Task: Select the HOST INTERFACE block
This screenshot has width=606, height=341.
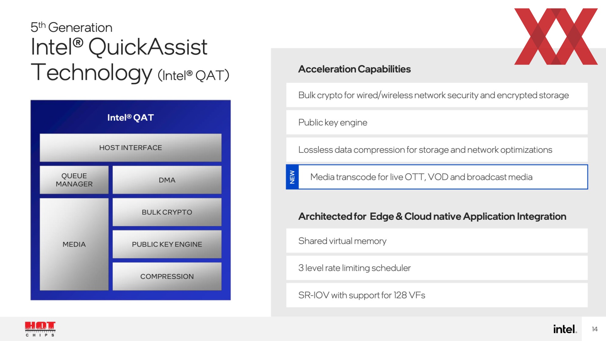Action: pyautogui.click(x=131, y=147)
